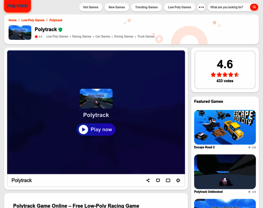The image size is (263, 208).
Task: Click the Play now button
Action: pyautogui.click(x=96, y=130)
